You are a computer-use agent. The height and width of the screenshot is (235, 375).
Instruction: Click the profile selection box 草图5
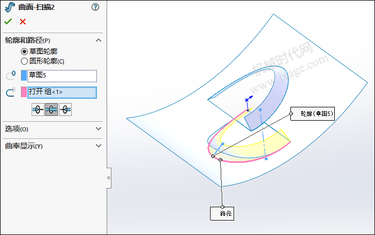pyautogui.click(x=62, y=76)
